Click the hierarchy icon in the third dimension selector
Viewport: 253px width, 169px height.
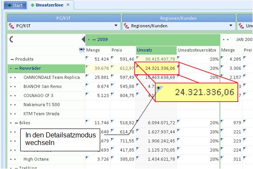[241, 26]
